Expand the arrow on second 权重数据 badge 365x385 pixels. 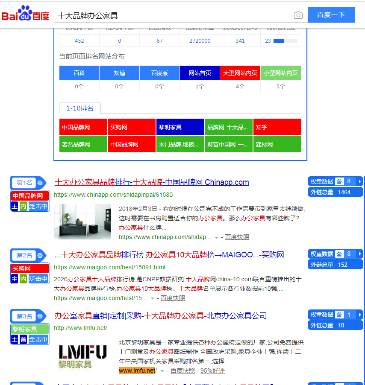coord(359,254)
